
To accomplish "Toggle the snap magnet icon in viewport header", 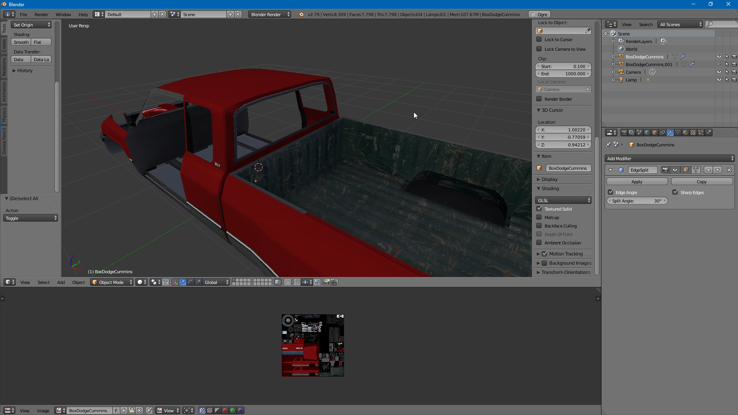I will (297, 282).
